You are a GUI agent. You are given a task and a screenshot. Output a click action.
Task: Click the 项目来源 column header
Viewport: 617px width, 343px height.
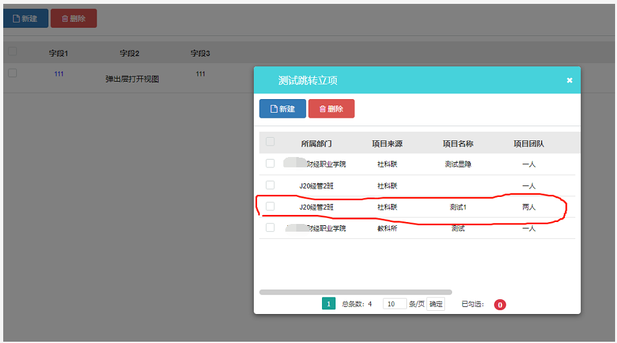tap(387, 144)
